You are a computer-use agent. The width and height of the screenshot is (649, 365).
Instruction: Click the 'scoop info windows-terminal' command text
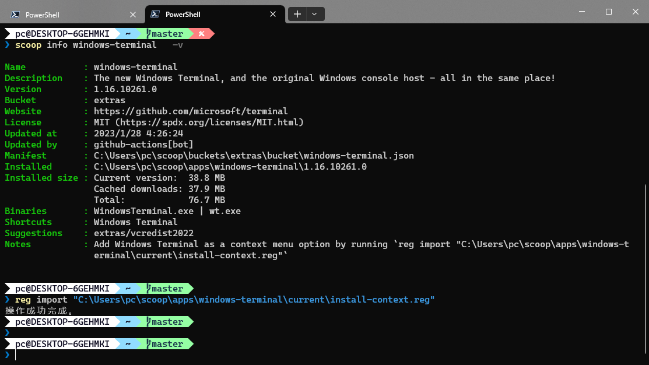pyautogui.click(x=86, y=45)
